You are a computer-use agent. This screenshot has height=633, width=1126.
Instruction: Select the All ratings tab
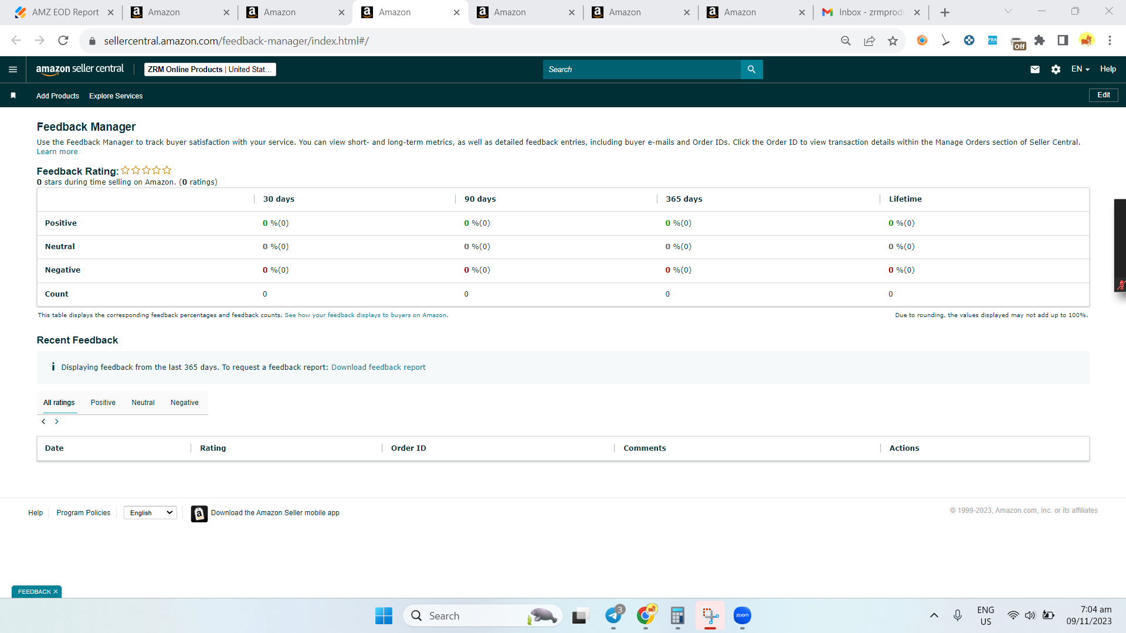(x=59, y=403)
